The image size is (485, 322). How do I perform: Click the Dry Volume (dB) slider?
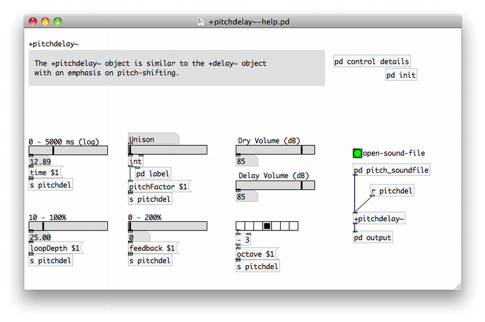[275, 150]
